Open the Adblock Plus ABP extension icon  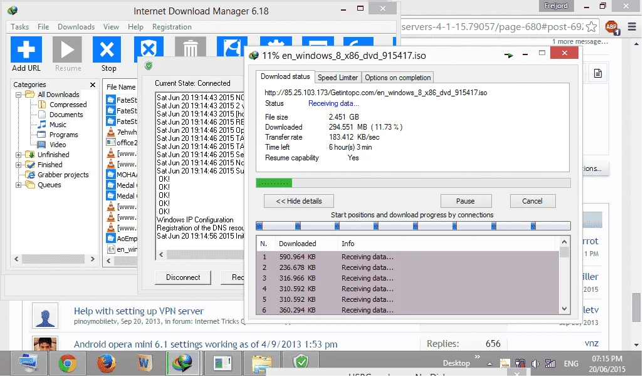[612, 27]
